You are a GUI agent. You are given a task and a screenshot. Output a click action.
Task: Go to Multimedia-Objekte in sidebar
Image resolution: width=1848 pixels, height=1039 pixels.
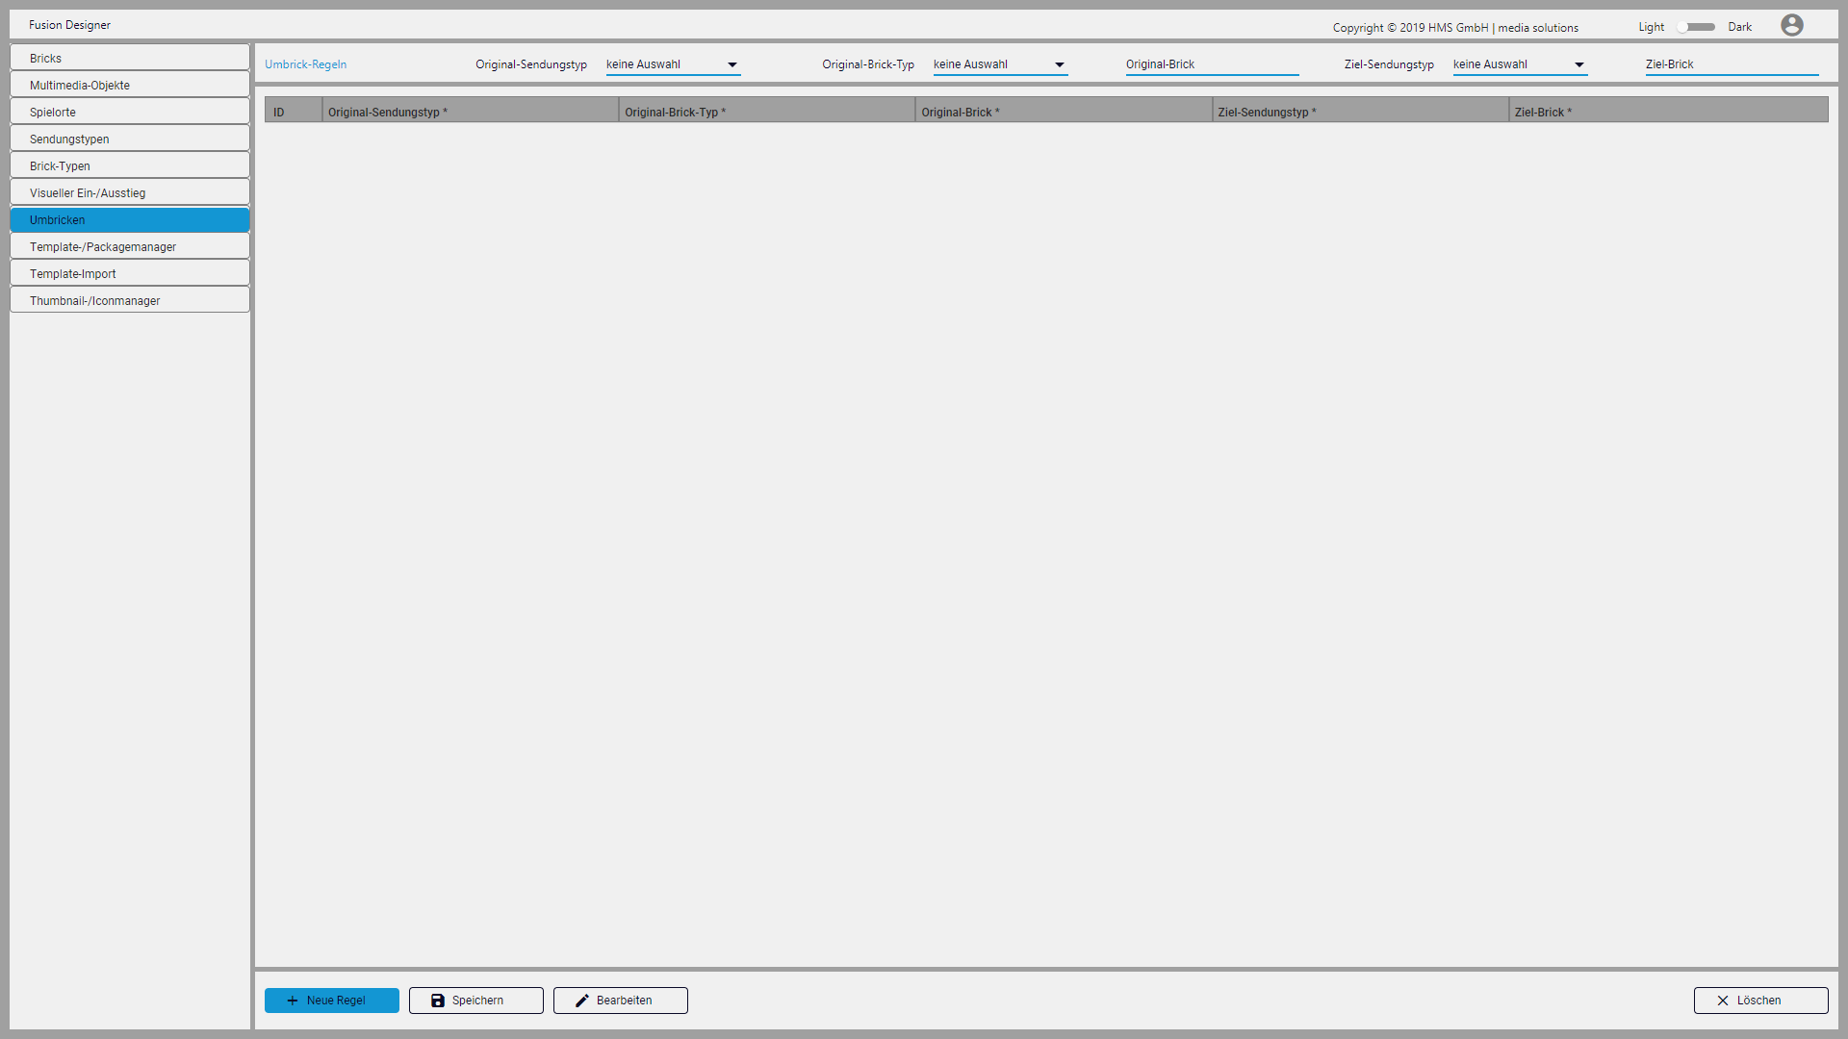point(130,85)
